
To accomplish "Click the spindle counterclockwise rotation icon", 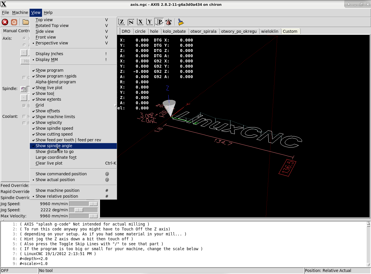I will pyautogui.click(x=23, y=89).
